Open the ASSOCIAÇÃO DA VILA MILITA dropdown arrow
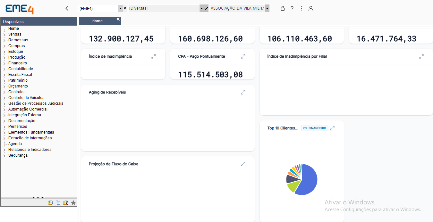Image resolution: width=433 pixels, height=222 pixels. [x=267, y=8]
